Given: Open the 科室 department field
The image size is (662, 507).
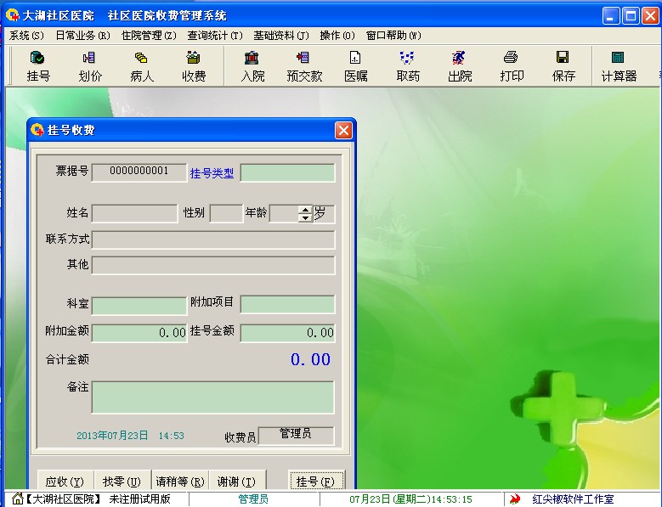Looking at the screenshot, I should point(139,306).
